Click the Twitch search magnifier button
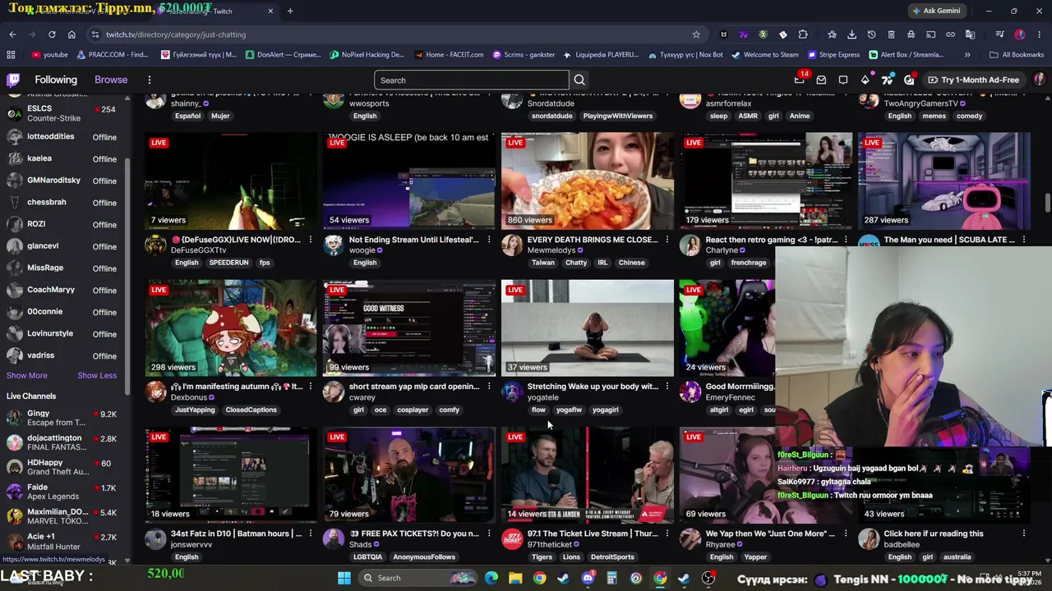1052x591 pixels. (579, 80)
